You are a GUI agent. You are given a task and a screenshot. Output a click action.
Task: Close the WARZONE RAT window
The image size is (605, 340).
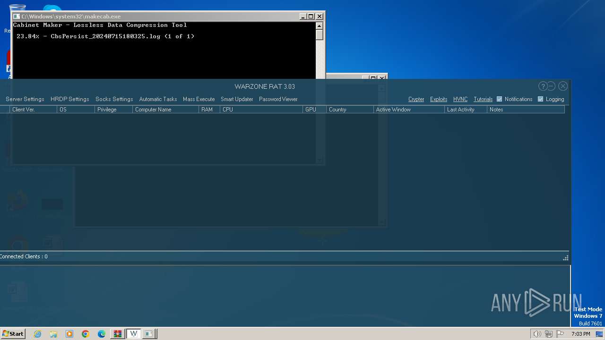pyautogui.click(x=562, y=86)
